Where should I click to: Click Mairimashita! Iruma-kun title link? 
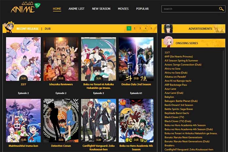(23, 146)
